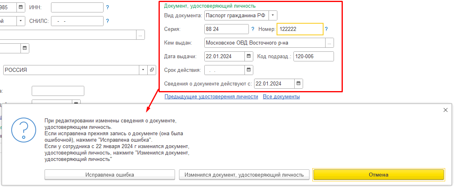Open calendar picker for Дата выдачи
Image resolution: width=454 pixels, height=187 pixels.
click(x=249, y=57)
